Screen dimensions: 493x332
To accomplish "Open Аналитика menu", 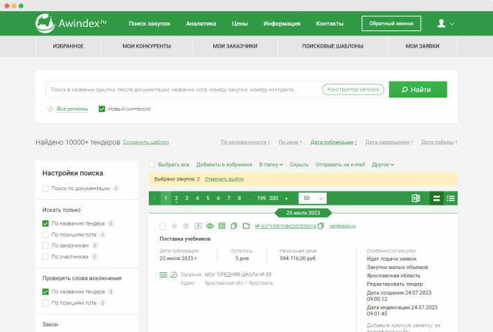I will [x=201, y=24].
